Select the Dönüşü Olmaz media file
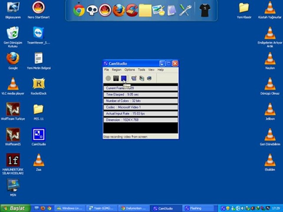This screenshot has width=283, height=212. 270,86
